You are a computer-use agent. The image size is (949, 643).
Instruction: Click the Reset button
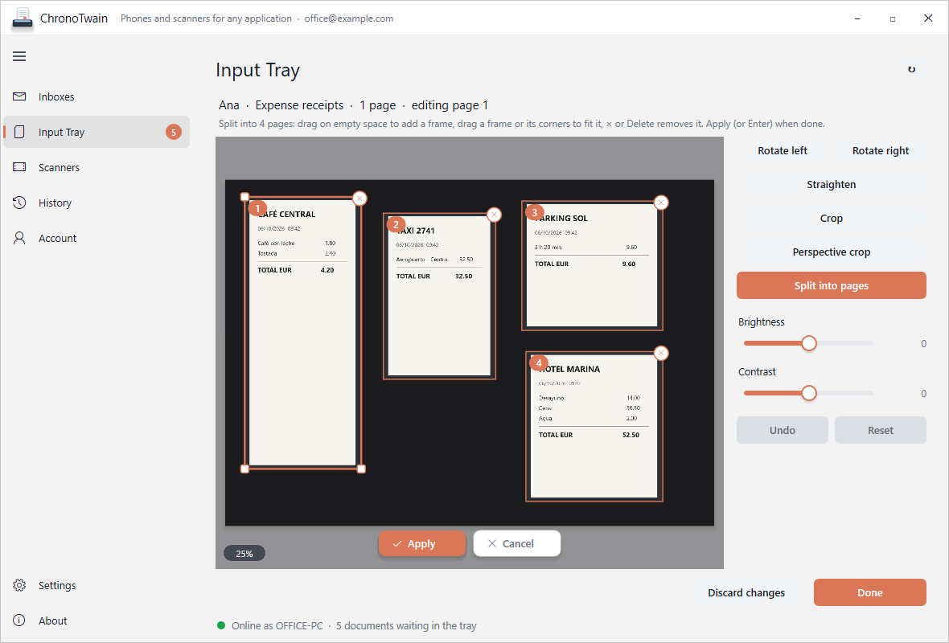[x=880, y=430]
